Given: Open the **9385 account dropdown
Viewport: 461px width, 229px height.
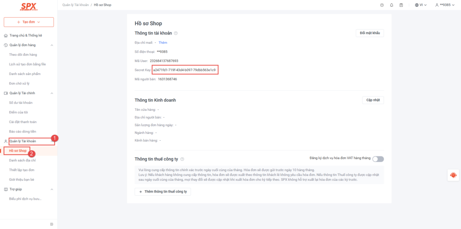Looking at the screenshot, I should pyautogui.click(x=444, y=5).
